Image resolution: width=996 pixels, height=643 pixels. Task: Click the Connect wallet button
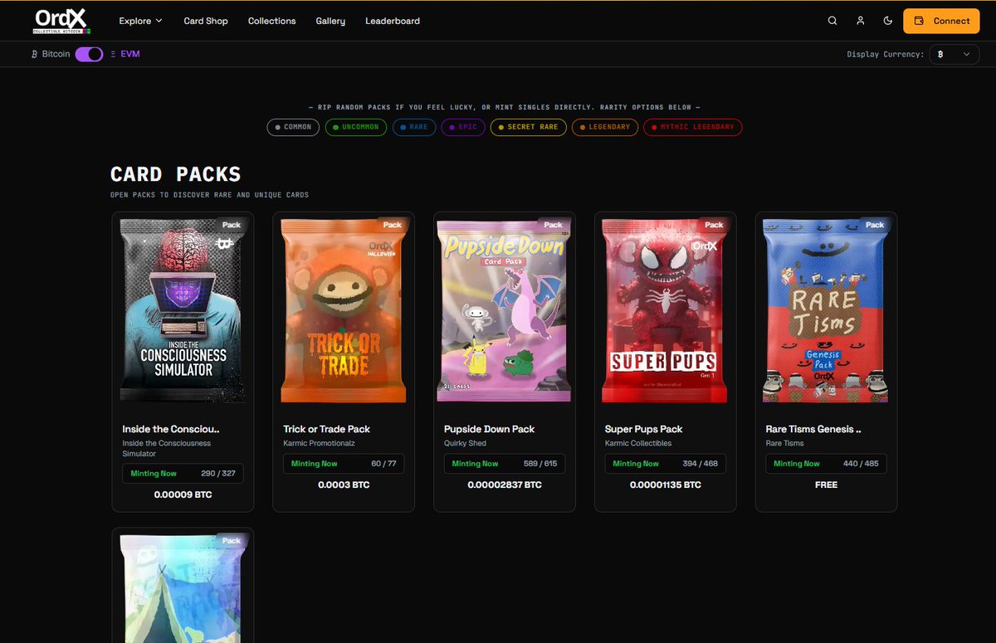(x=941, y=21)
